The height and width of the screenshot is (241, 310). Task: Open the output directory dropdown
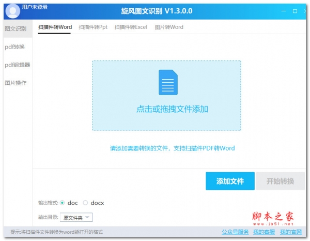76,218
